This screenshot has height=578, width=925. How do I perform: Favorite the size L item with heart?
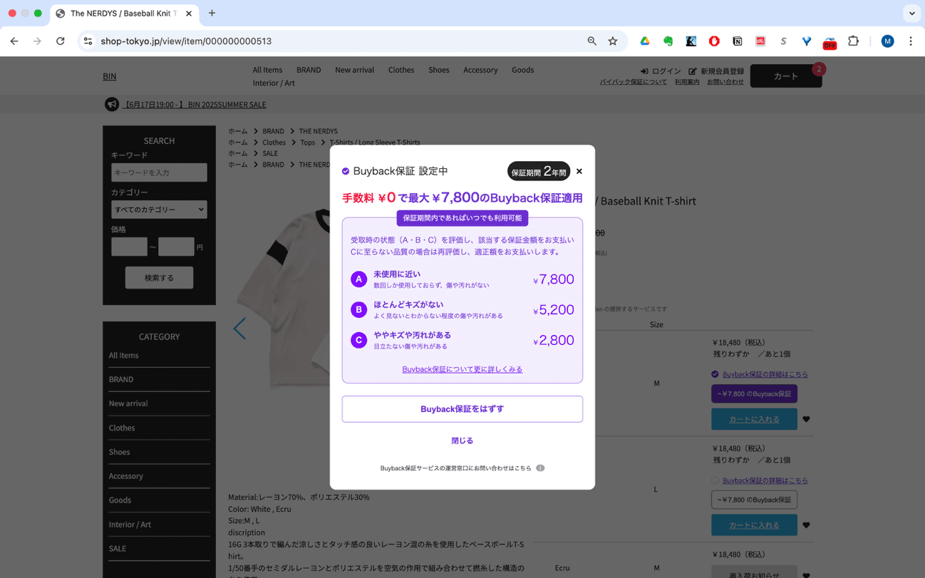[806, 525]
